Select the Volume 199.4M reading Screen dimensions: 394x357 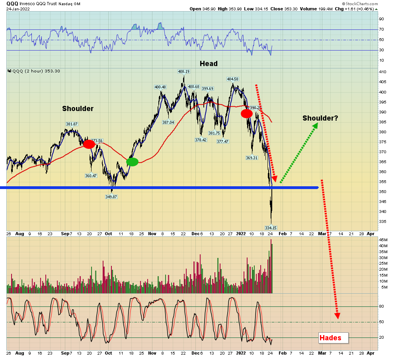pyautogui.click(x=316, y=9)
